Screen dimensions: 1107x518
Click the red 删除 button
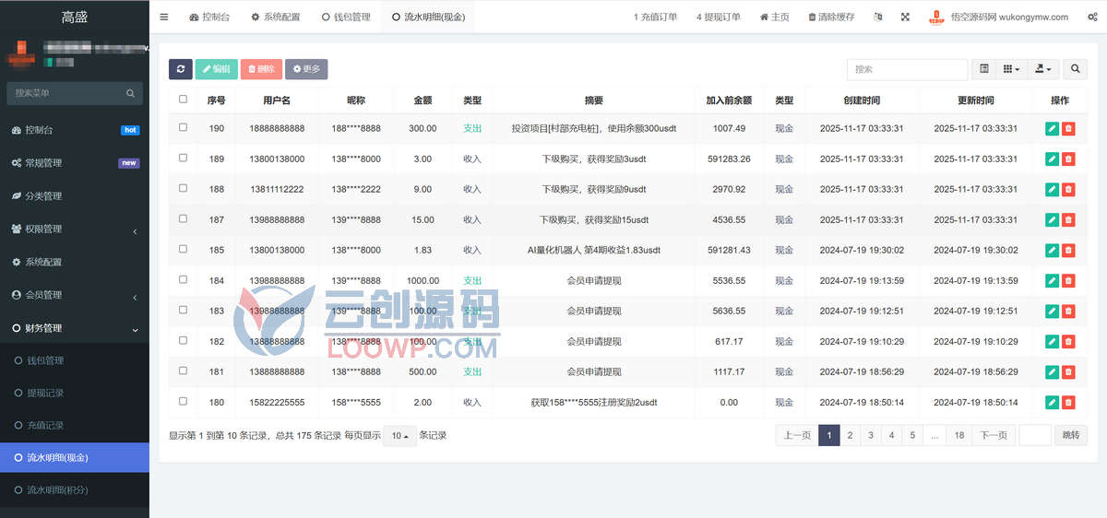coord(261,69)
